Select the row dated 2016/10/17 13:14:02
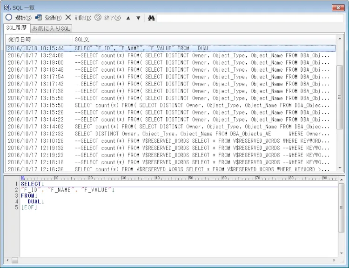 (x=171, y=127)
